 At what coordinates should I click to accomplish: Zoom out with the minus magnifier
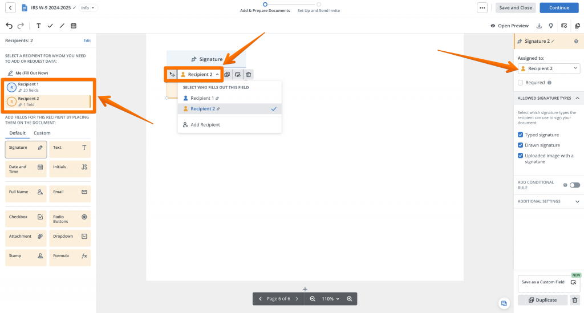pos(313,299)
